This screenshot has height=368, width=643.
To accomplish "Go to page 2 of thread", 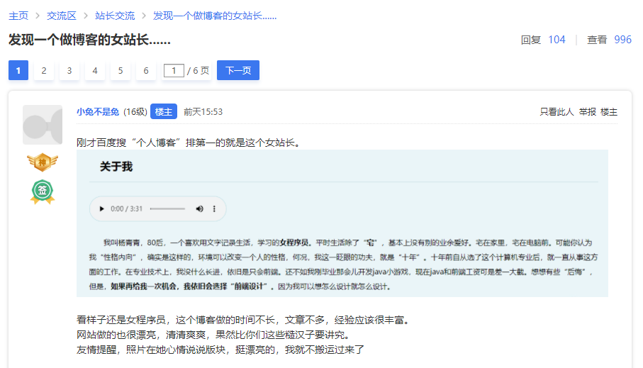I will pos(44,70).
